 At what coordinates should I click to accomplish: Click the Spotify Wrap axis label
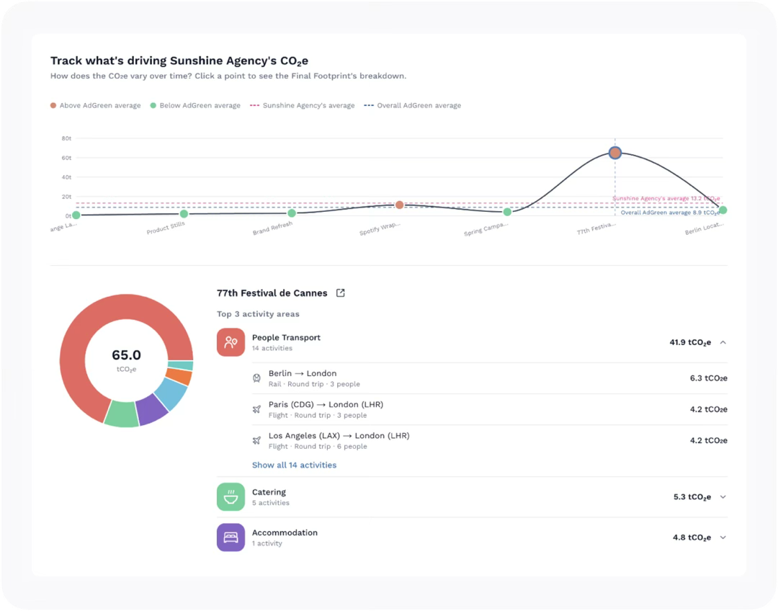tap(380, 229)
